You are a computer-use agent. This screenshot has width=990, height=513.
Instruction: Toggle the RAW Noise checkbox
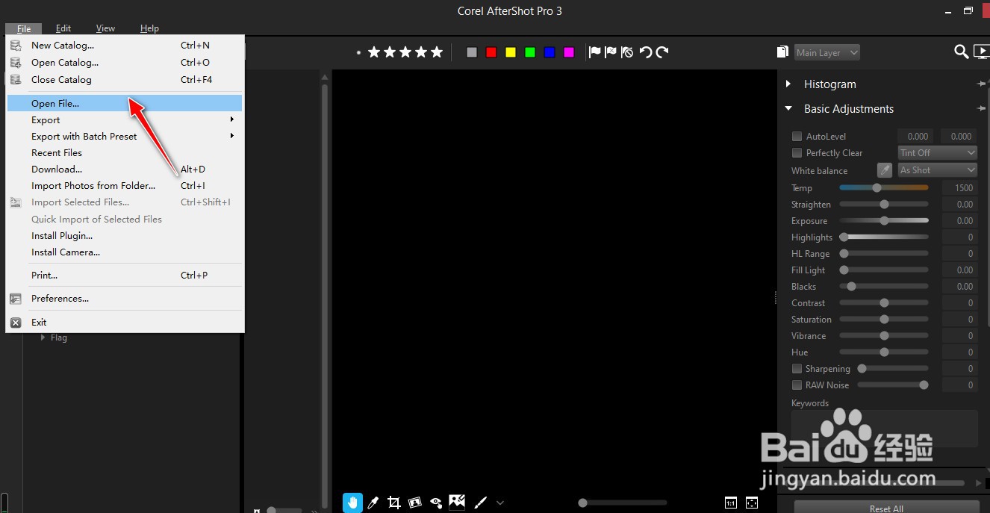click(797, 385)
